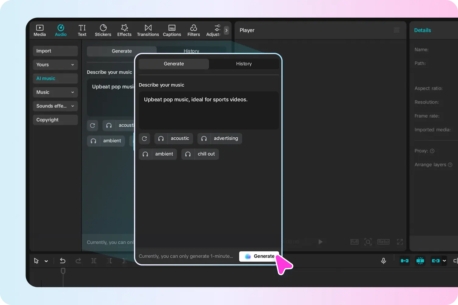Screen dimensions: 458x305
Task: Switch to the History tab
Action: pos(244,64)
